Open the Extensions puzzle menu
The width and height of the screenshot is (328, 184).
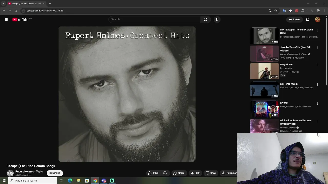click(x=303, y=11)
